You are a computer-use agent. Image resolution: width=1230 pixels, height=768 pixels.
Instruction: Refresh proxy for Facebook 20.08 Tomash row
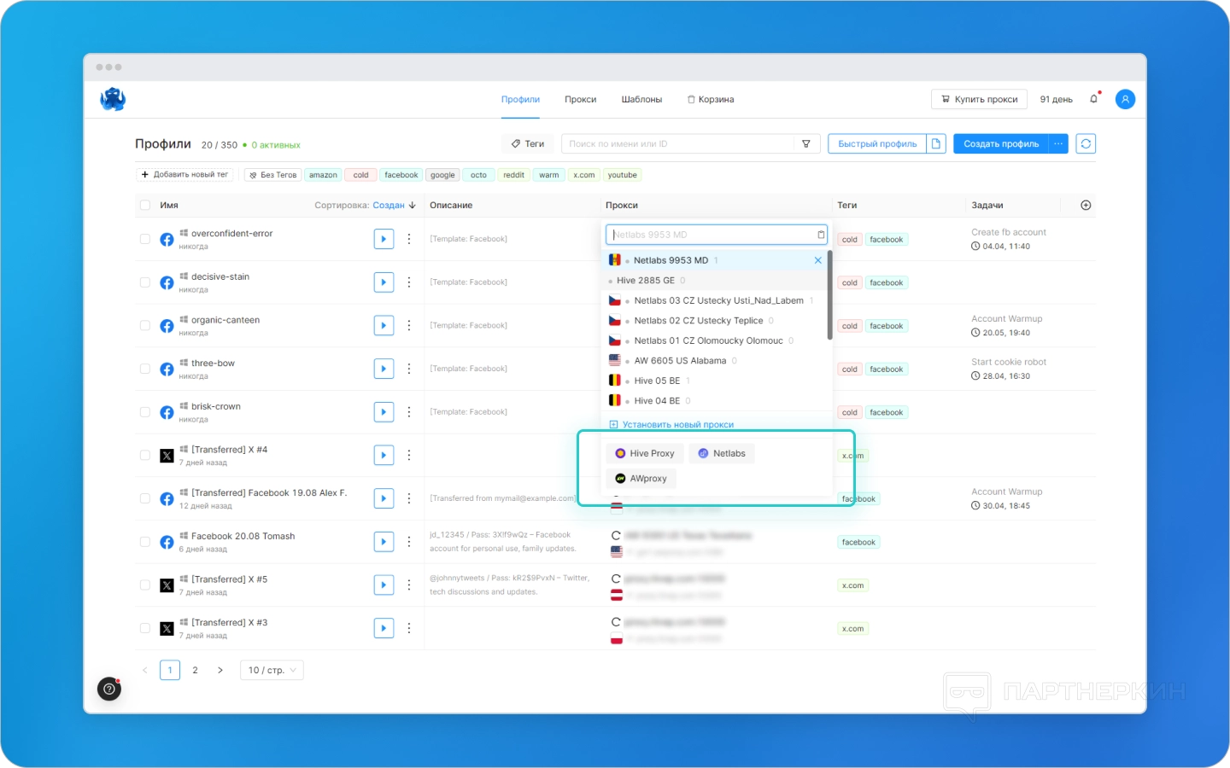pyautogui.click(x=616, y=536)
